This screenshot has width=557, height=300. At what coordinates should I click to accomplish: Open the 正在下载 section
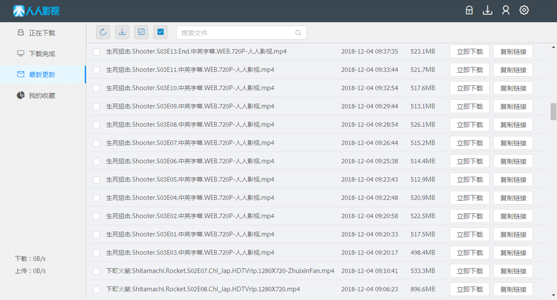coord(43,33)
